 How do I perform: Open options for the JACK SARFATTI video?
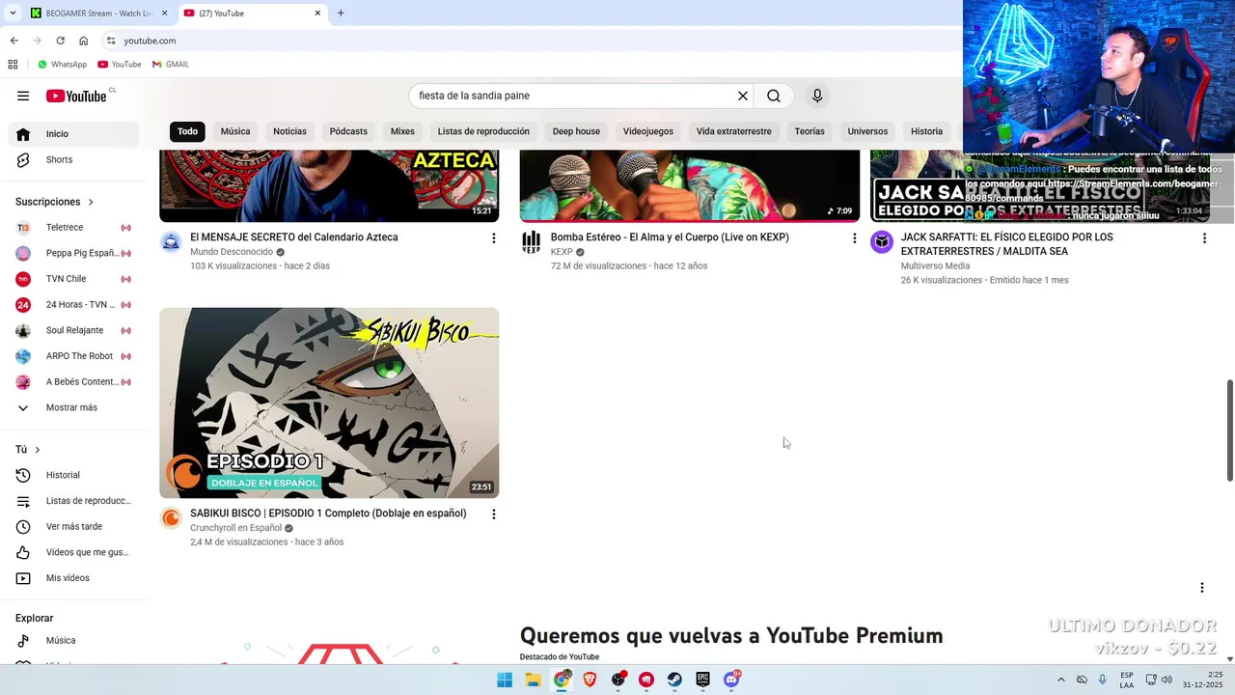[1204, 238]
